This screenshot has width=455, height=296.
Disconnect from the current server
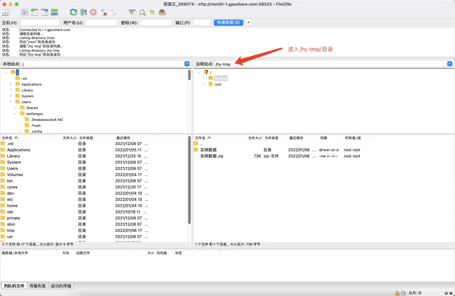click(x=103, y=12)
